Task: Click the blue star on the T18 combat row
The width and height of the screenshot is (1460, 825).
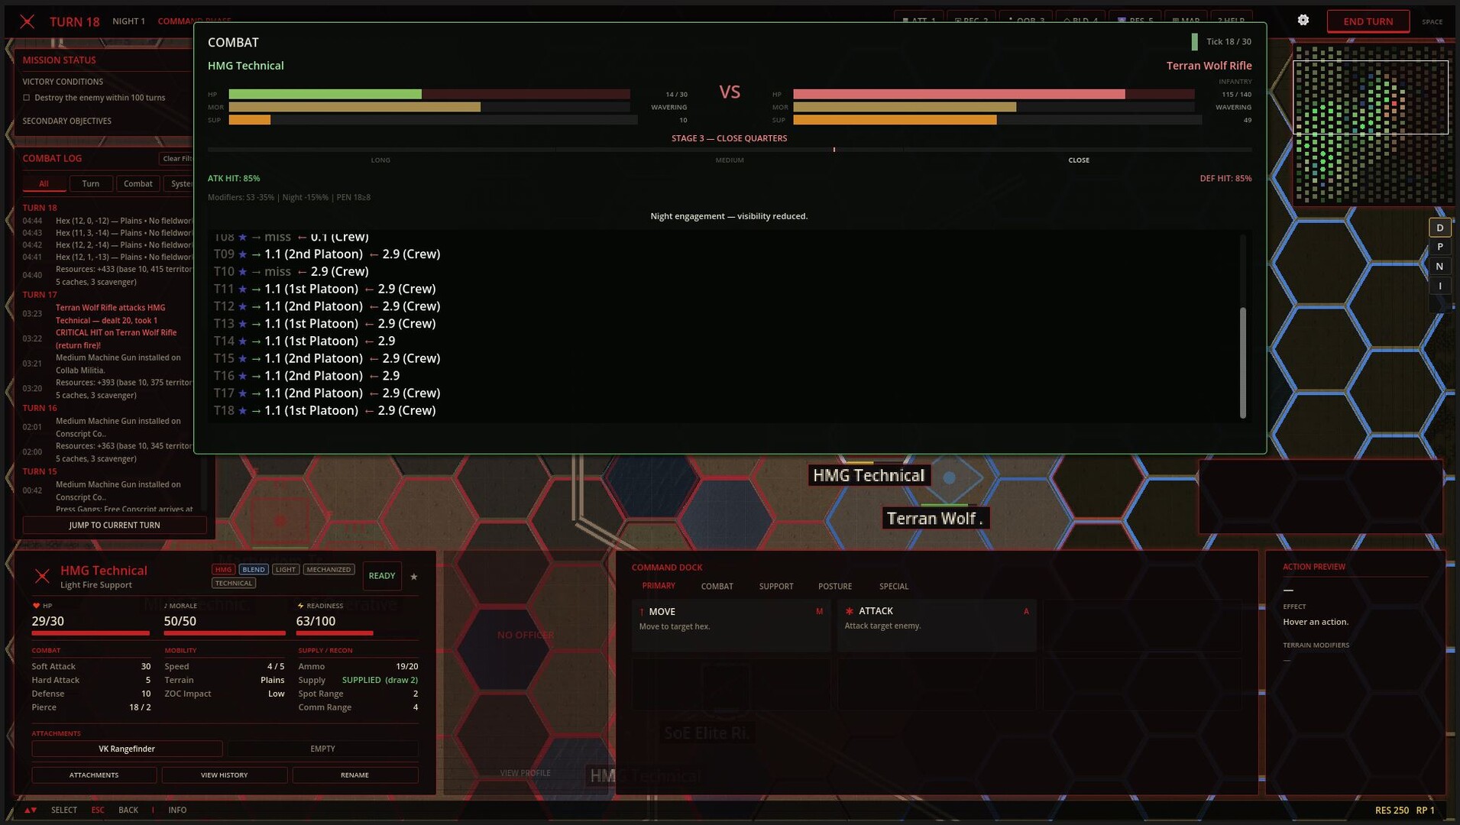Action: coord(243,411)
